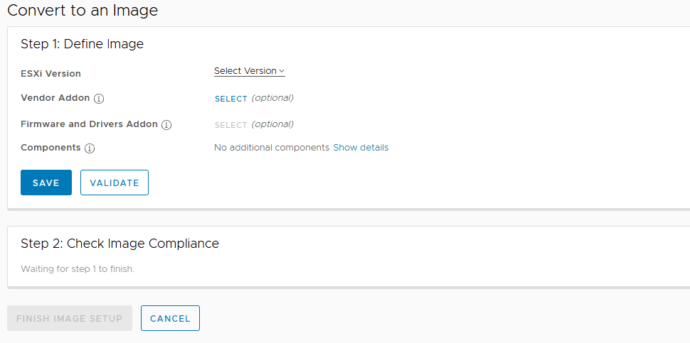Click the No additional components text

272,148
